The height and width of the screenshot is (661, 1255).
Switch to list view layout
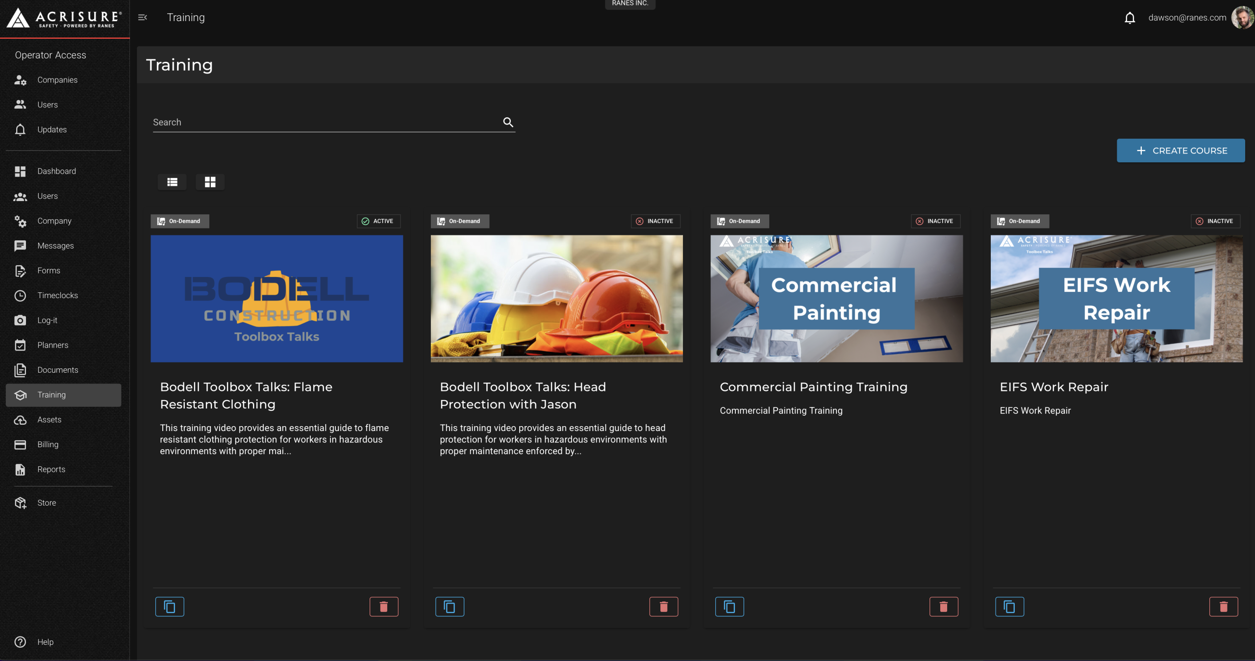coord(172,182)
